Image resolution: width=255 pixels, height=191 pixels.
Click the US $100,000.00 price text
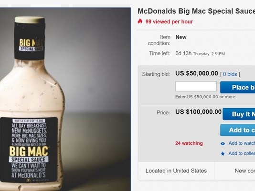coord(198,112)
